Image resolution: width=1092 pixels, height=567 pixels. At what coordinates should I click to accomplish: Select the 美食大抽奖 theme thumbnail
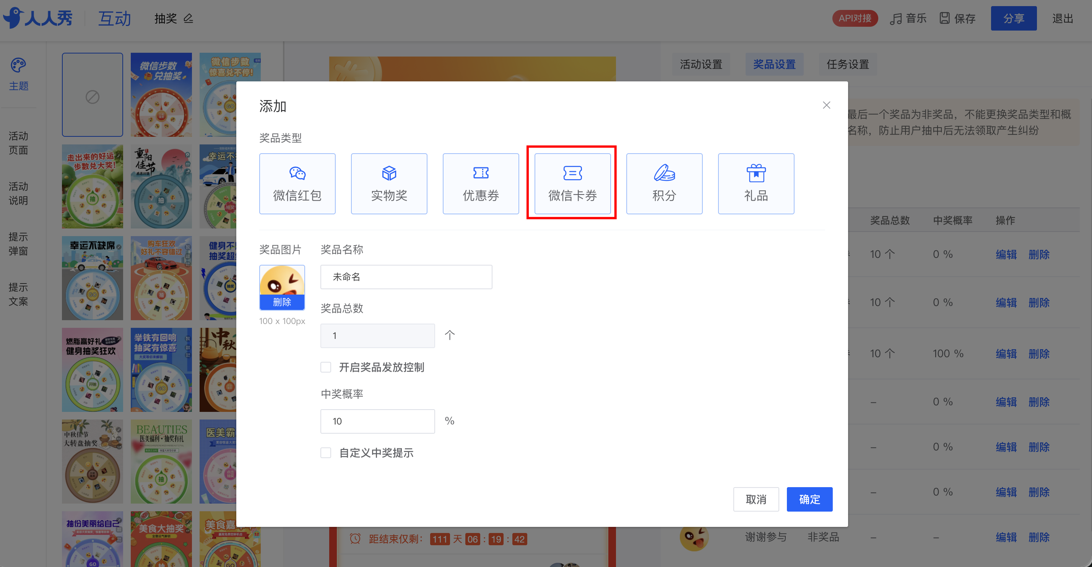click(161, 539)
